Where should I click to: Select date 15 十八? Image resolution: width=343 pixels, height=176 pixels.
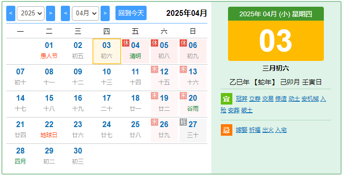point(49,104)
